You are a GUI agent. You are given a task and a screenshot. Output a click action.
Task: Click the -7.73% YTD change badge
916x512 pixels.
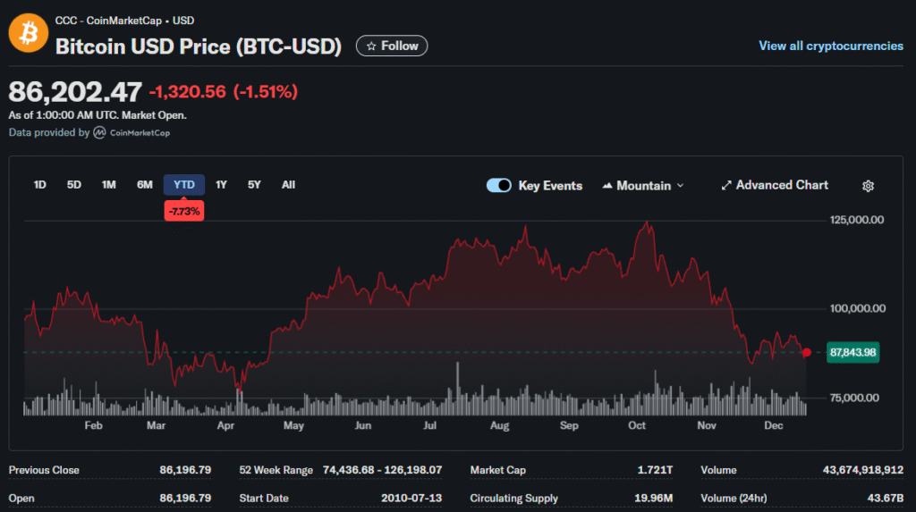click(183, 211)
